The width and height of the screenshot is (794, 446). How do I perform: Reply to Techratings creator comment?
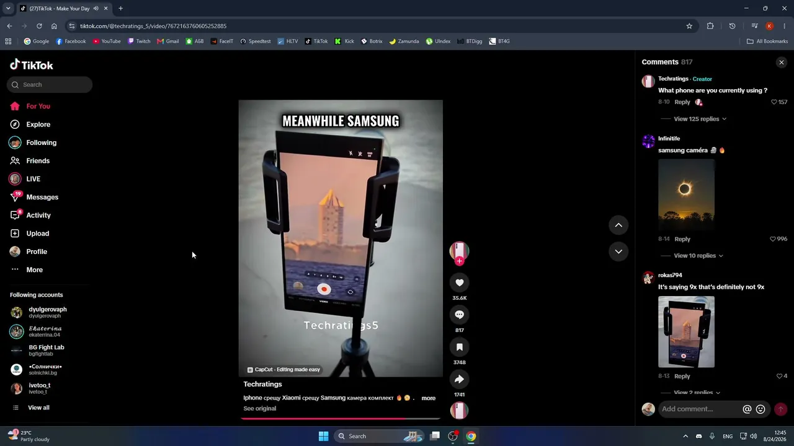point(682,102)
